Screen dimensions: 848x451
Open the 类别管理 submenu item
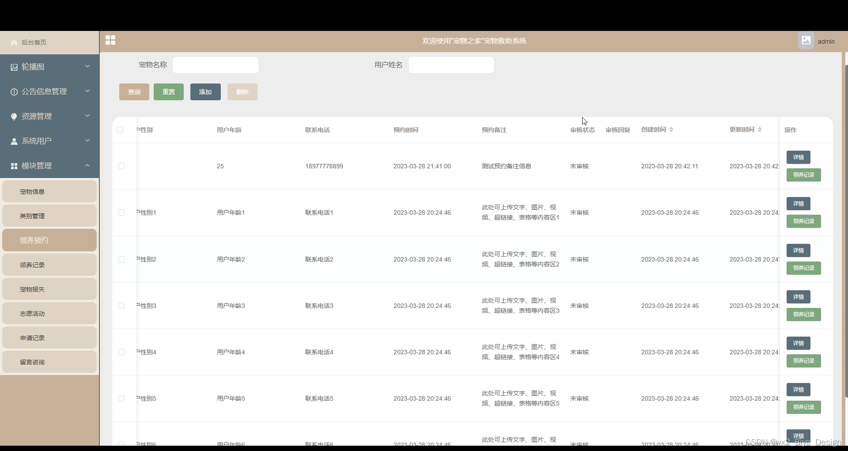click(49, 216)
